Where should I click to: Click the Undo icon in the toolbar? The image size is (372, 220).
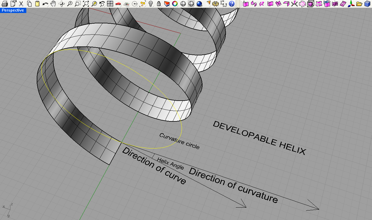click(x=45, y=3)
